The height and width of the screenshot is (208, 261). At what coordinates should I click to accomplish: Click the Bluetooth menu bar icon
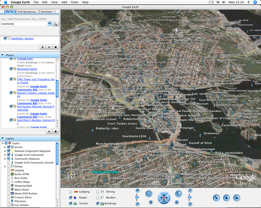tap(248, 2)
